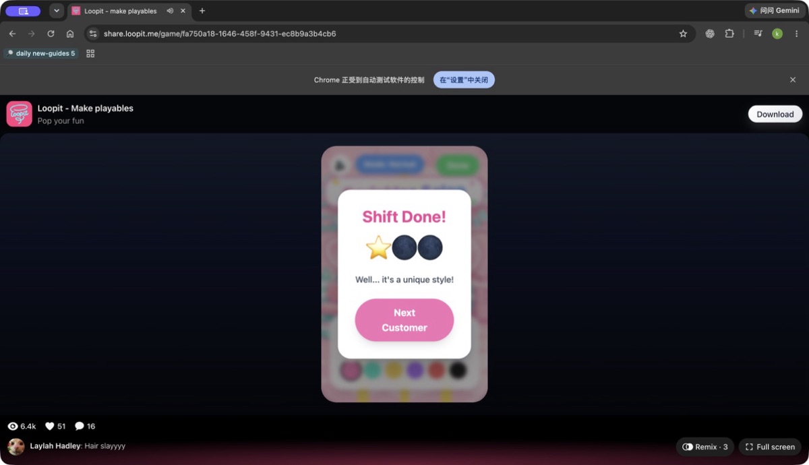Click the Laylah Hadley author name
Image resolution: width=809 pixels, height=465 pixels.
(55, 446)
